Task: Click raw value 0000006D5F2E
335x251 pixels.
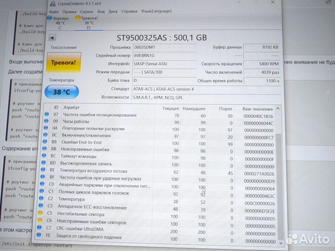Action: pos(260,211)
